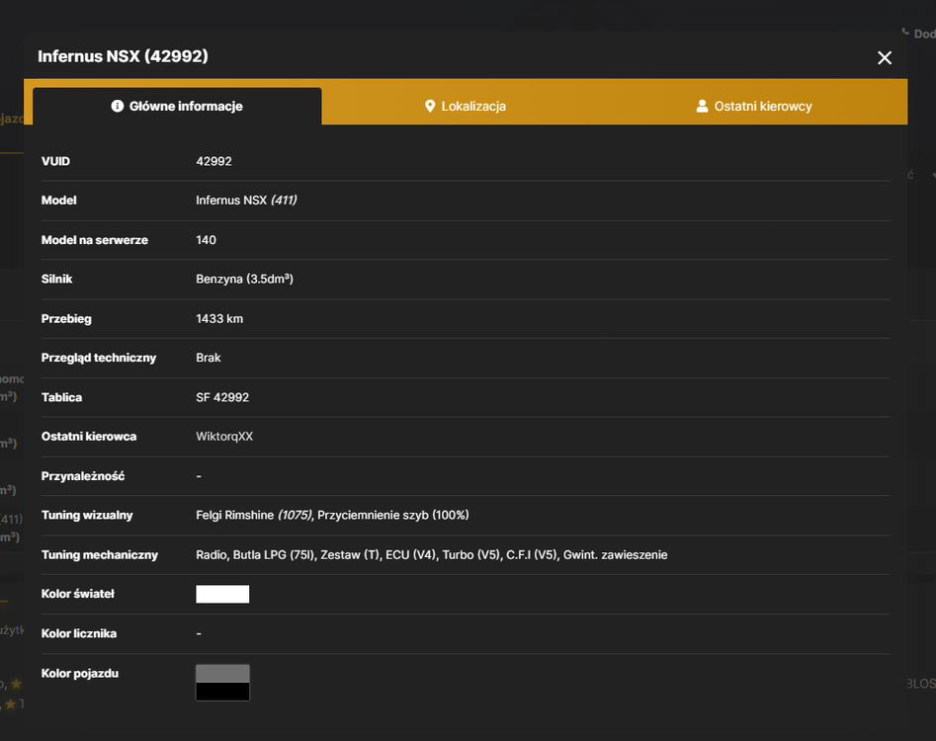Open the Lokalizacja tab
The height and width of the screenshot is (741, 936).
[465, 106]
